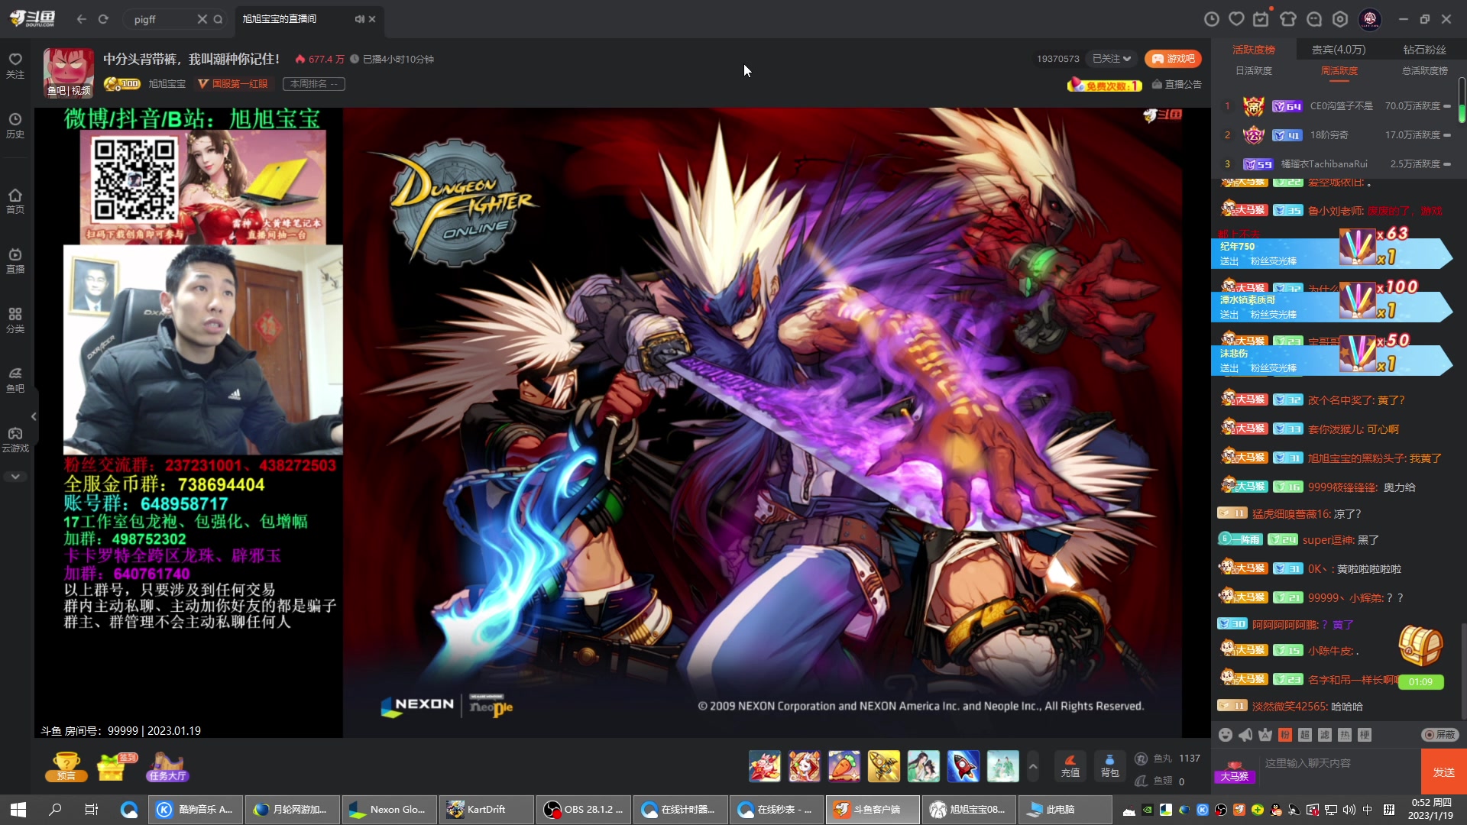Viewport: 1467px width, 825px height.
Task: Switch to 钻石粉丝 tab
Action: 1425,50
